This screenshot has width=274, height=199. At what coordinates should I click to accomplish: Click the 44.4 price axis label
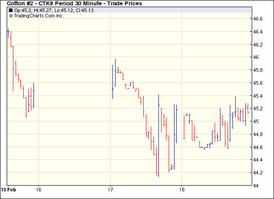tap(258, 160)
